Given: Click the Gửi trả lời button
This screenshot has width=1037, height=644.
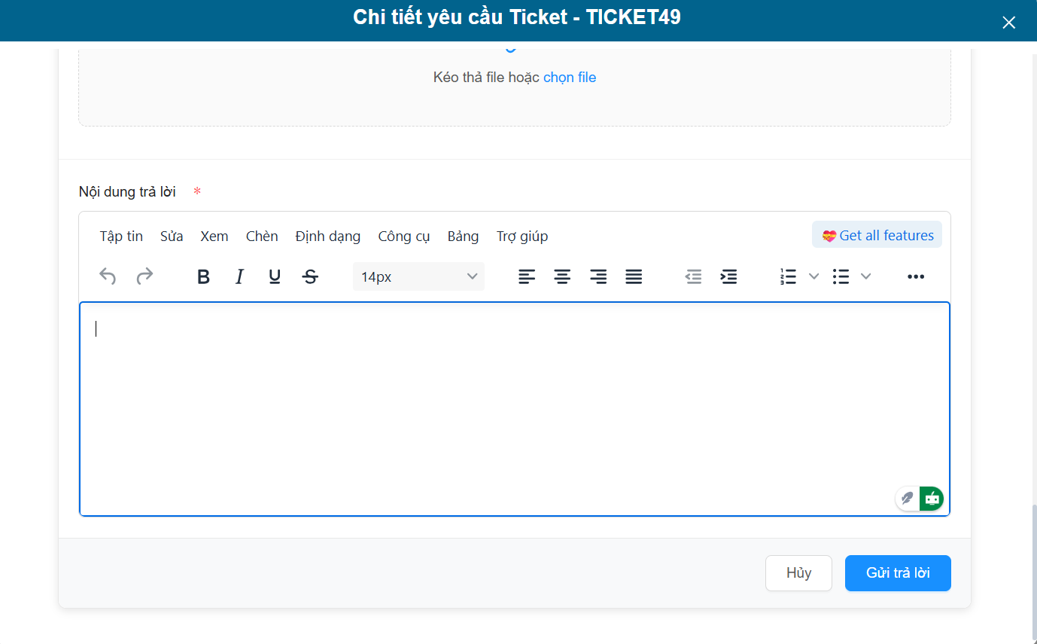Looking at the screenshot, I should click(898, 573).
